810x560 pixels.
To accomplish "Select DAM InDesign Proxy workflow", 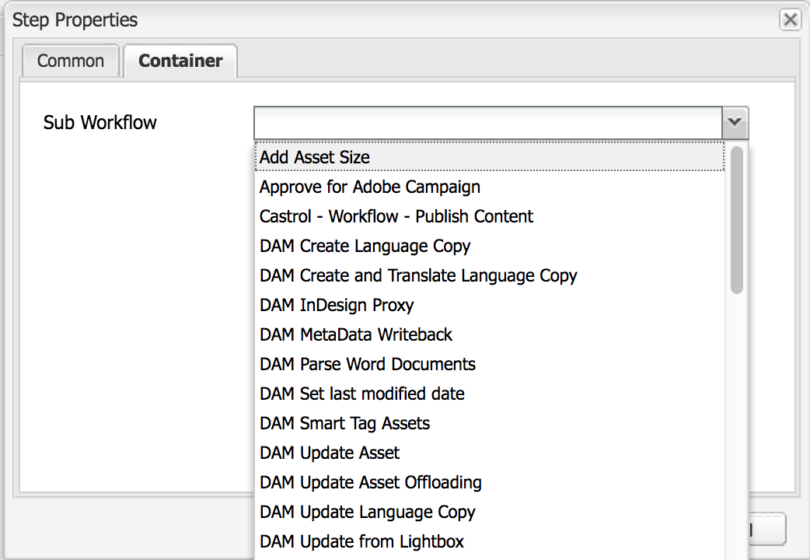I will pyautogui.click(x=489, y=305).
